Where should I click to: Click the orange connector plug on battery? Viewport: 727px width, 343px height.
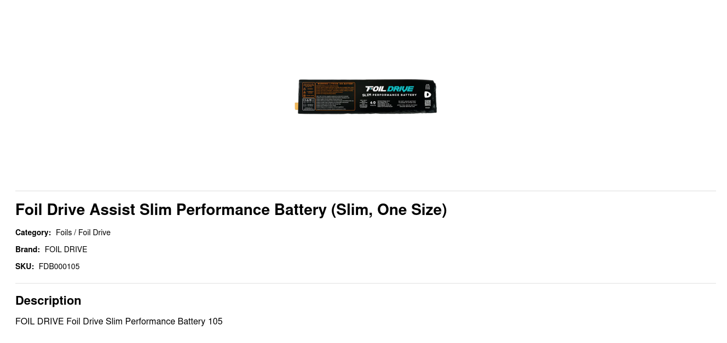click(x=297, y=105)
